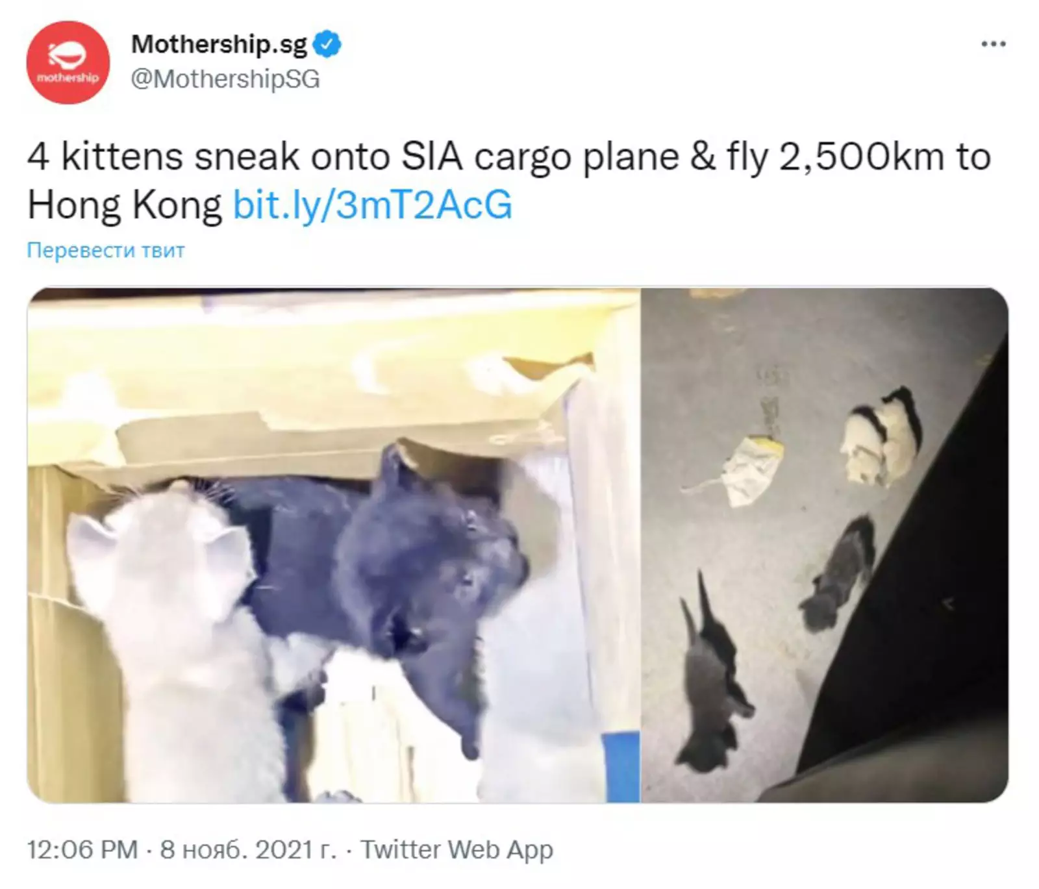The height and width of the screenshot is (889, 1039).
Task: Click the Twitter Web App source label
Action: tap(457, 849)
